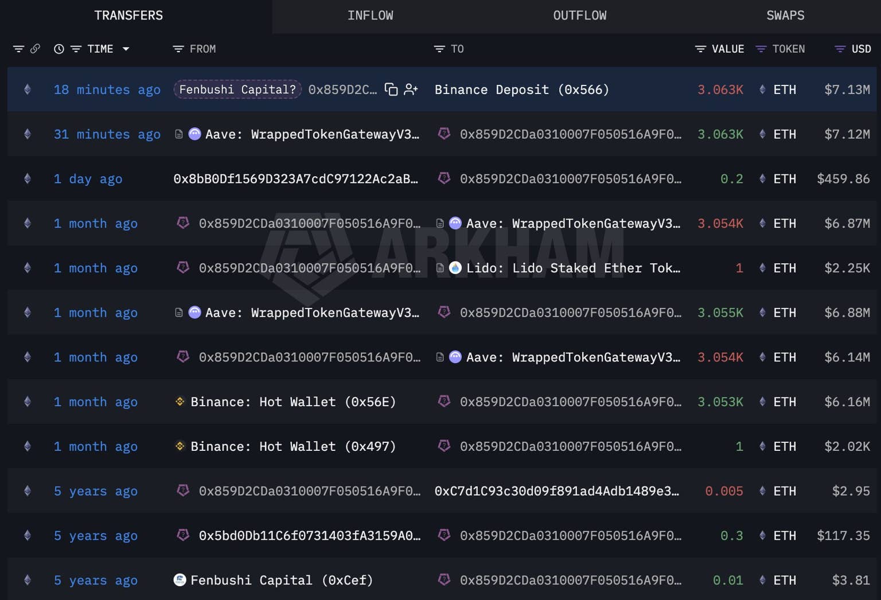Switch to the SWAPS tab

(x=785, y=15)
